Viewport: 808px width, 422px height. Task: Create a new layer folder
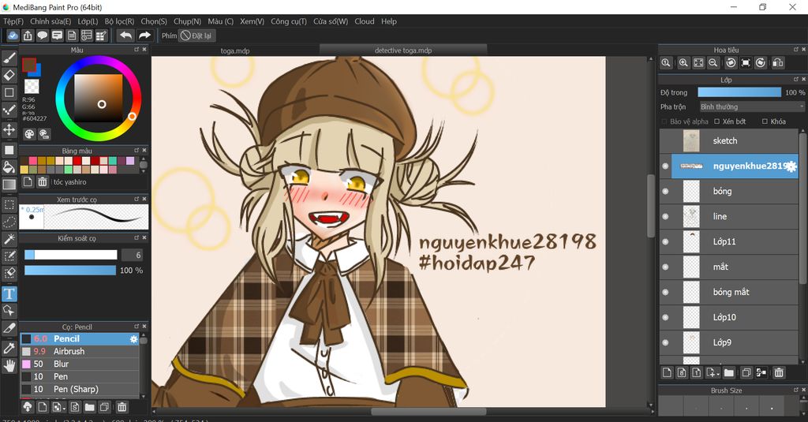click(728, 372)
